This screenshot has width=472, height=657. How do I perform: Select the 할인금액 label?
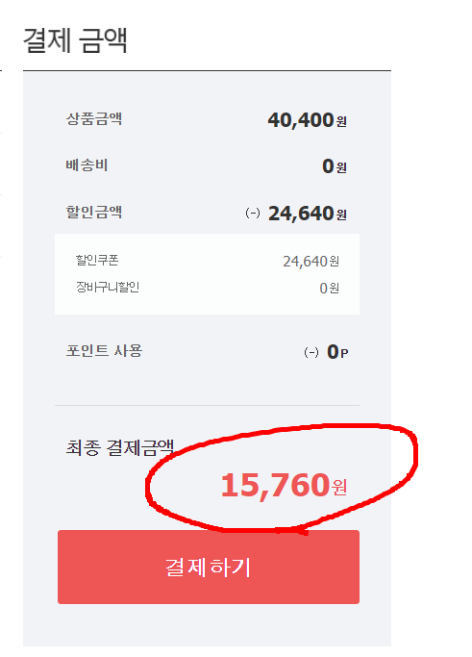[94, 212]
